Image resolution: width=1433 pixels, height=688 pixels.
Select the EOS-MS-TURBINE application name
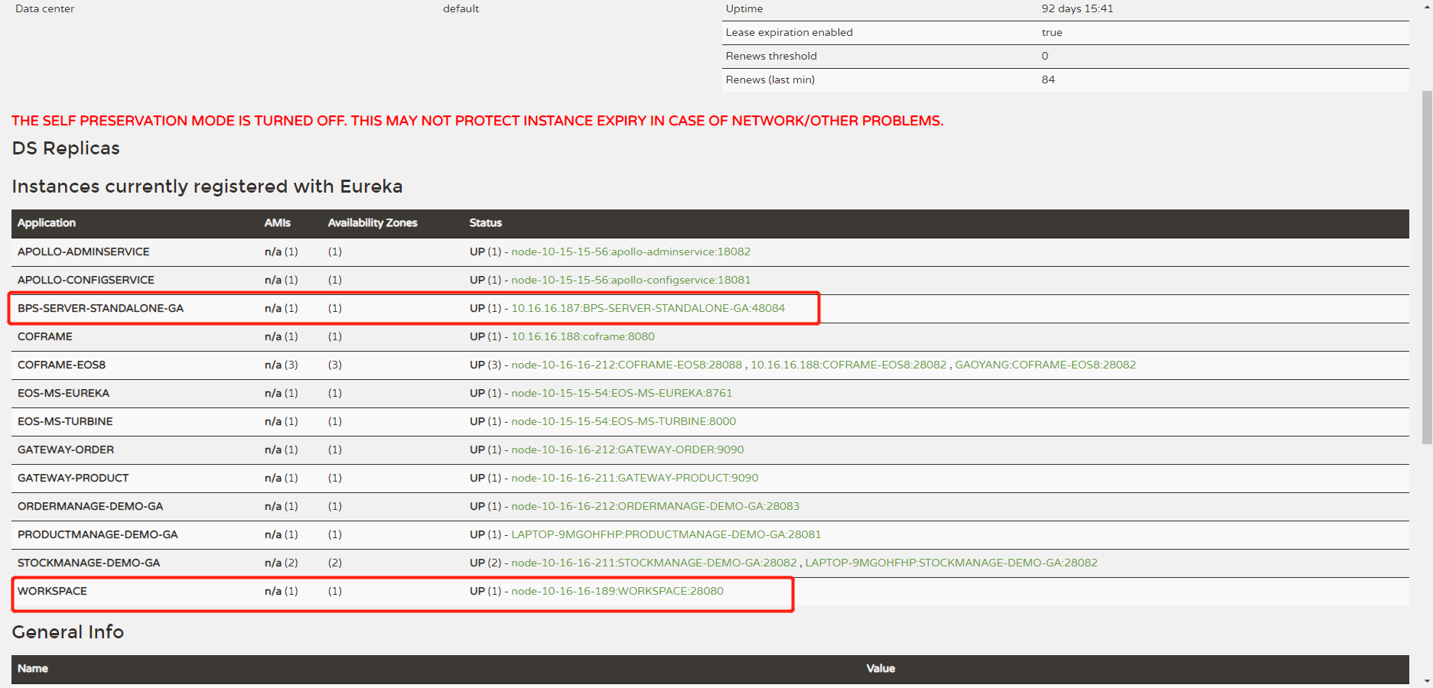[65, 421]
